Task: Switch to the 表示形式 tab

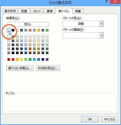Action: coord(10,11)
